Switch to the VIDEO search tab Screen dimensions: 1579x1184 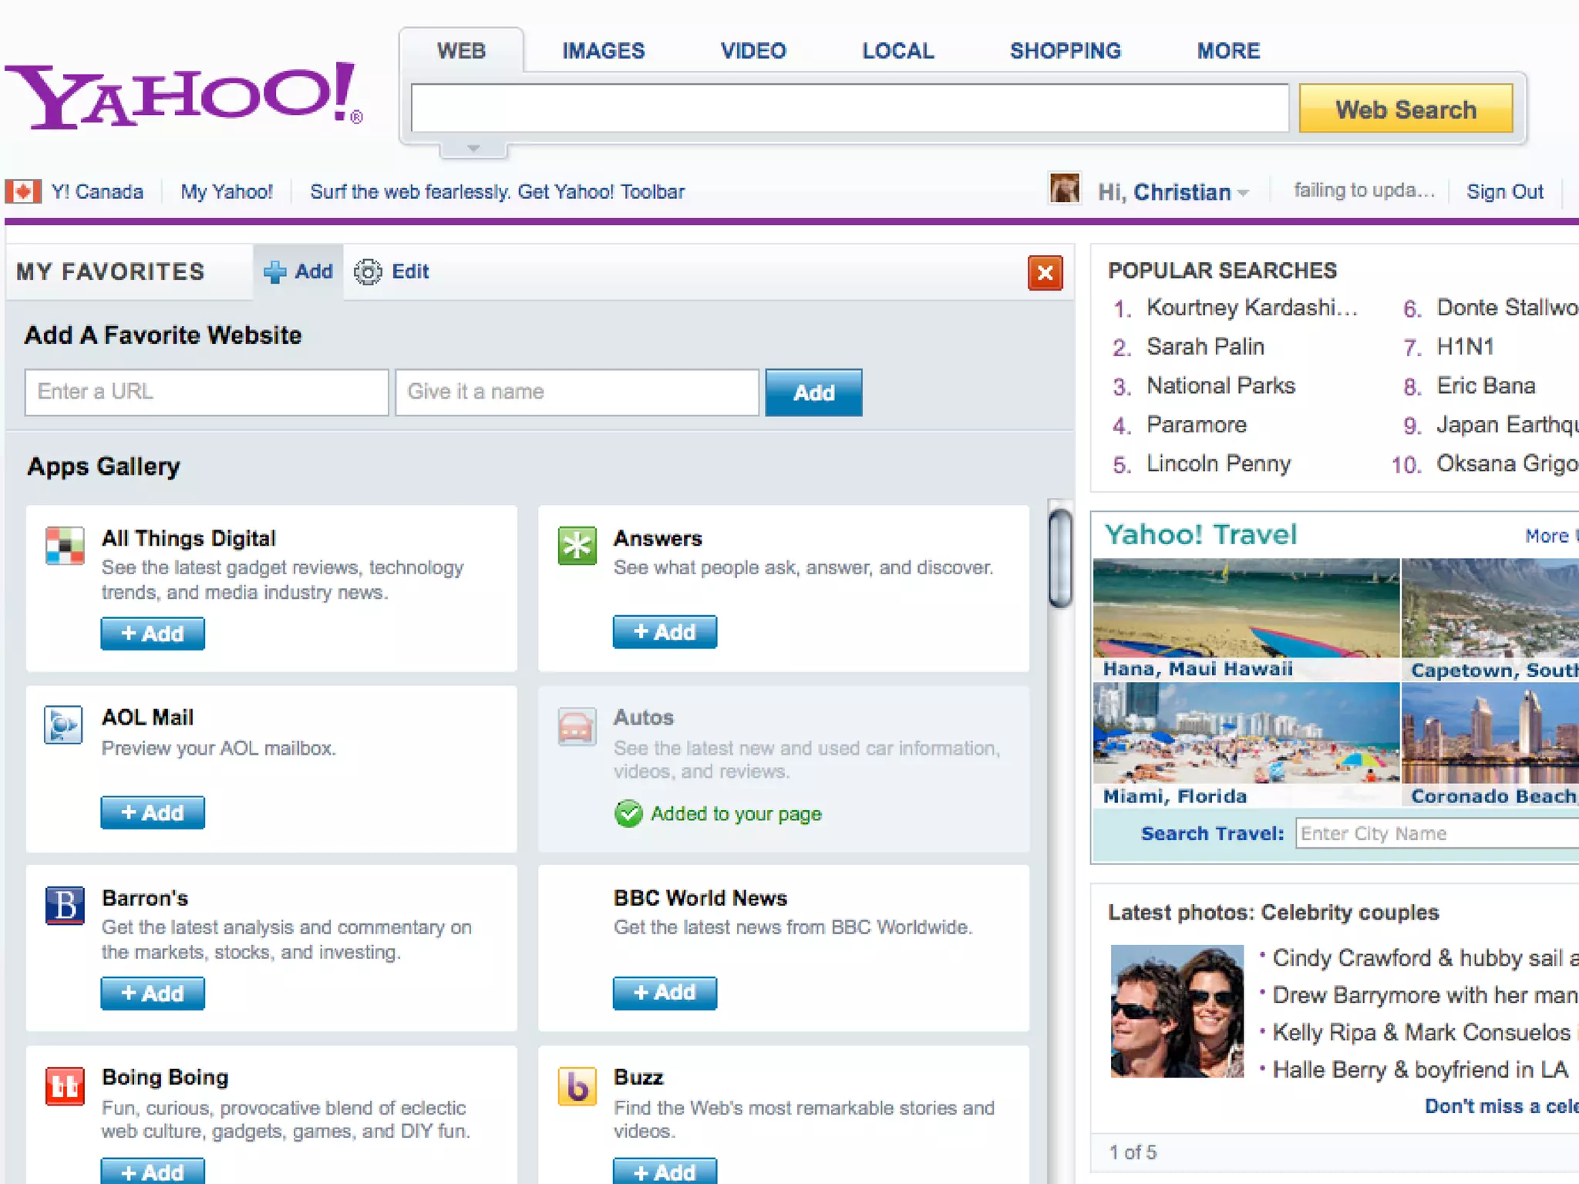[x=753, y=51]
